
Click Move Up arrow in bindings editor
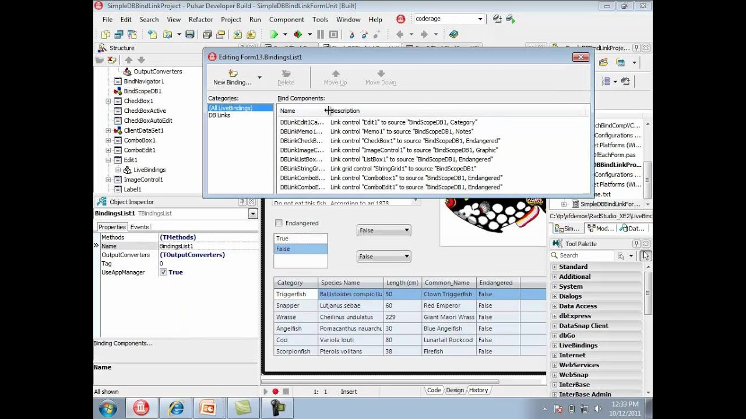click(x=335, y=73)
